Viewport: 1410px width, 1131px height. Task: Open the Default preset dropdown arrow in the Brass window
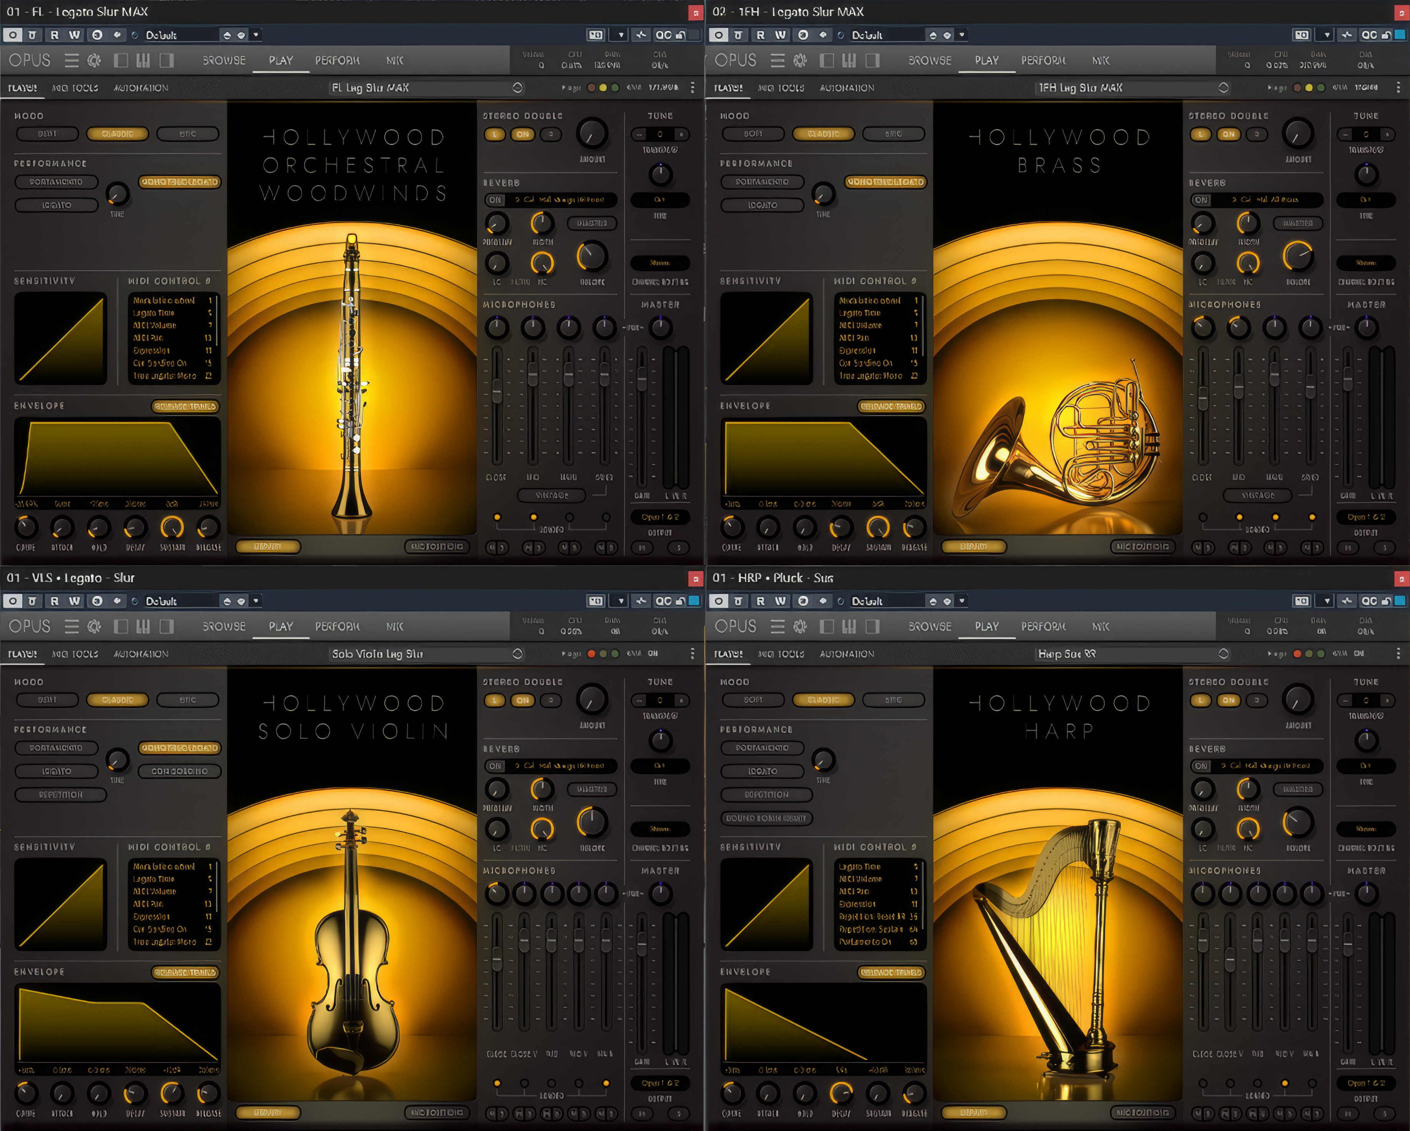click(x=961, y=35)
